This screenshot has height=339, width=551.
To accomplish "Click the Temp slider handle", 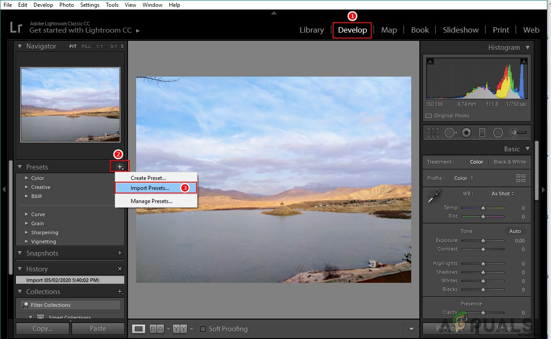I will (483, 208).
